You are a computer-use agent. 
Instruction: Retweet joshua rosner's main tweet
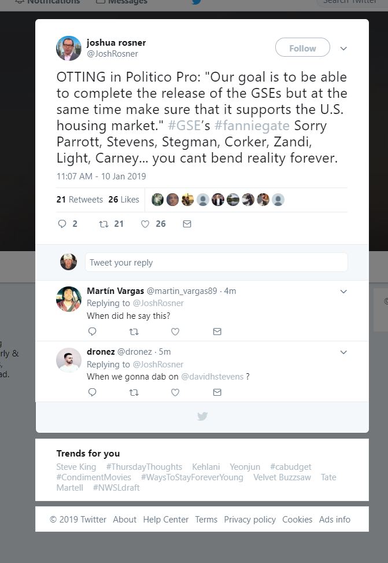(105, 224)
